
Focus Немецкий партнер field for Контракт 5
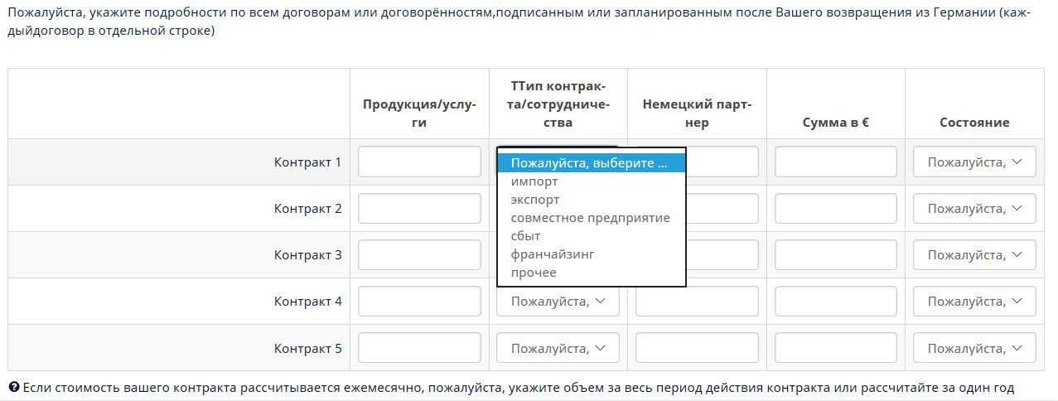[x=697, y=348]
